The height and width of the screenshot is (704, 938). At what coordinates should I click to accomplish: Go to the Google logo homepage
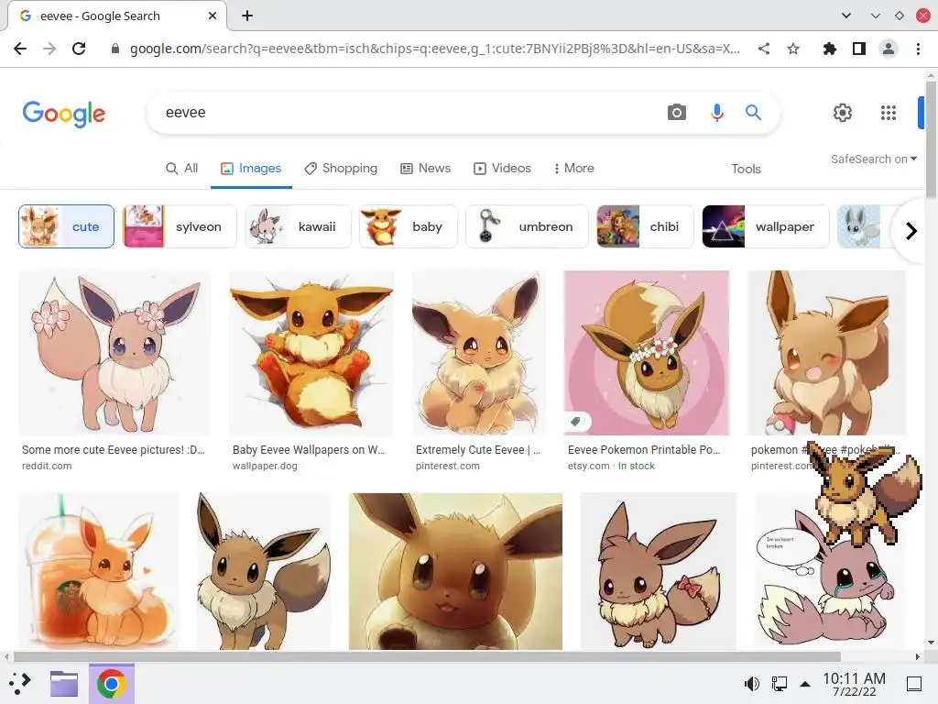coord(64,114)
